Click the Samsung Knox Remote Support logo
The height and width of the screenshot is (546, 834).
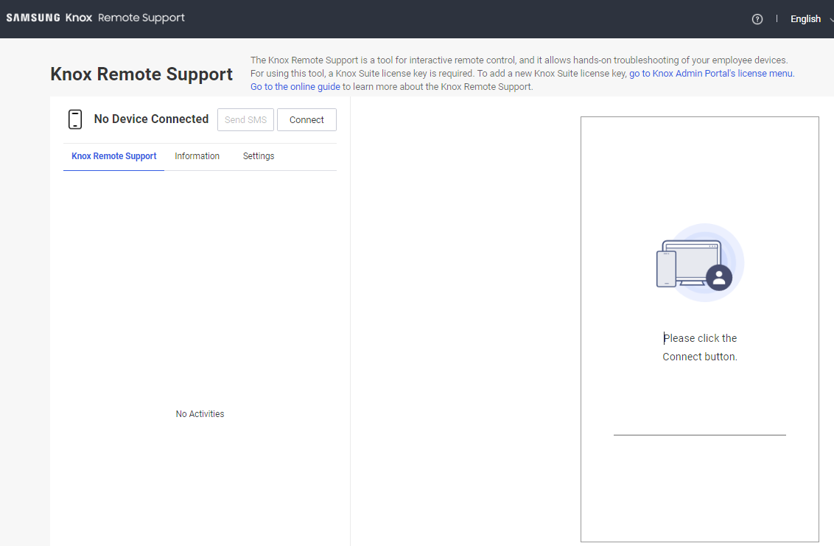(96, 18)
